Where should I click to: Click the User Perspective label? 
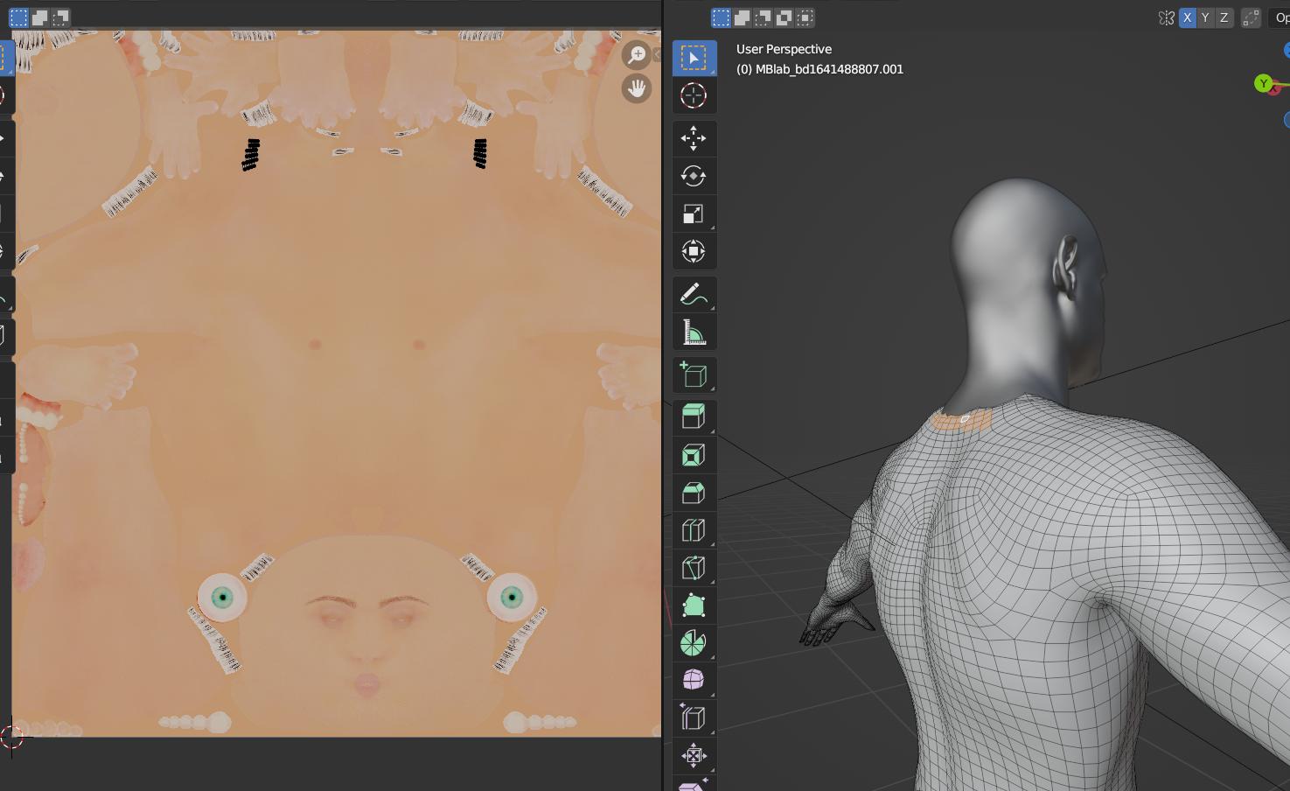[x=784, y=49]
